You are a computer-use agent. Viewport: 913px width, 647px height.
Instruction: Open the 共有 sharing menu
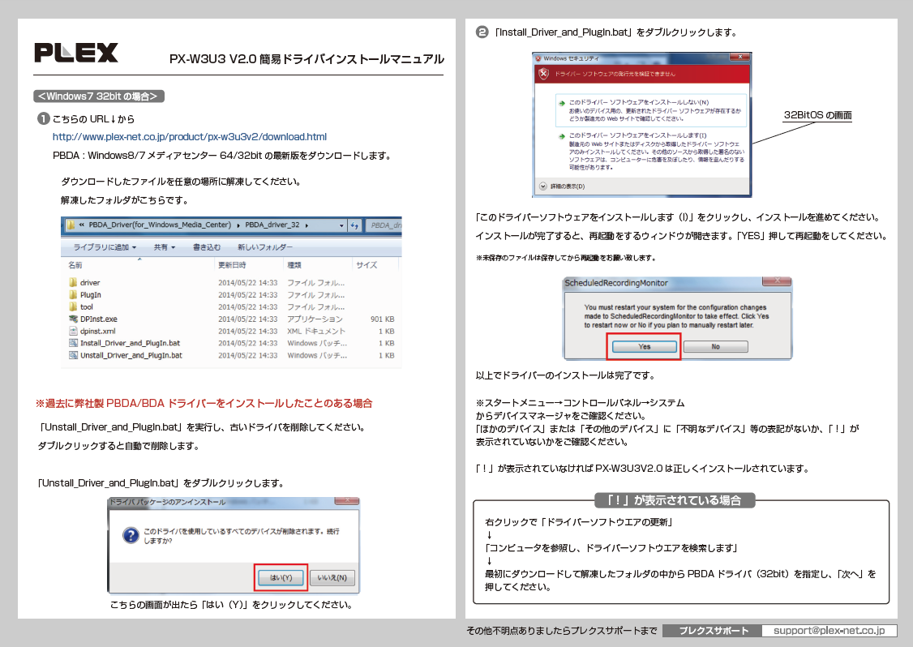point(162,246)
